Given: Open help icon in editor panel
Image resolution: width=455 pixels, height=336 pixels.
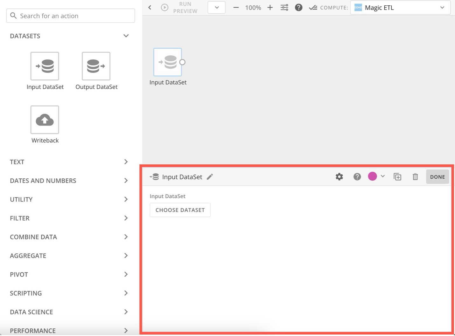Looking at the screenshot, I should coord(357,177).
